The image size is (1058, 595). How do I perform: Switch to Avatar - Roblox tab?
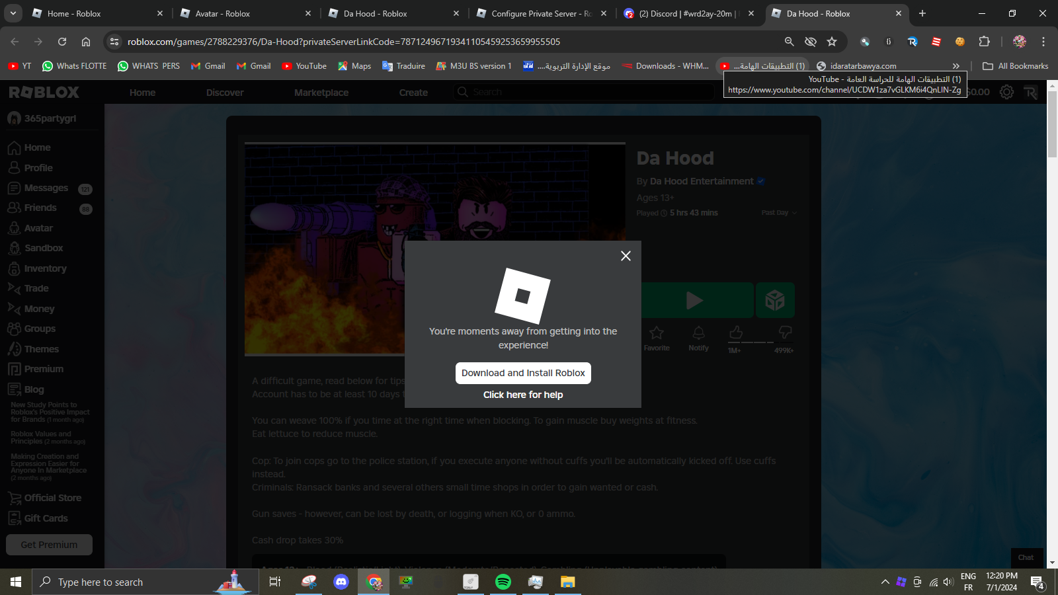click(246, 13)
